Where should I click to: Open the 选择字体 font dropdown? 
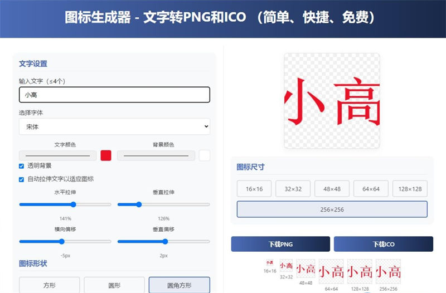[x=114, y=126]
